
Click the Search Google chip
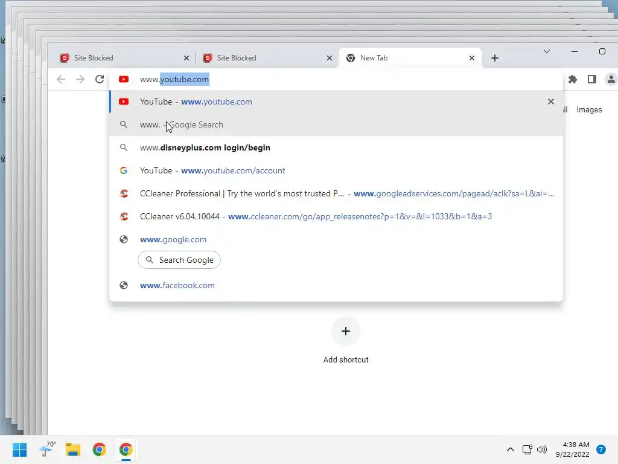[x=179, y=260]
